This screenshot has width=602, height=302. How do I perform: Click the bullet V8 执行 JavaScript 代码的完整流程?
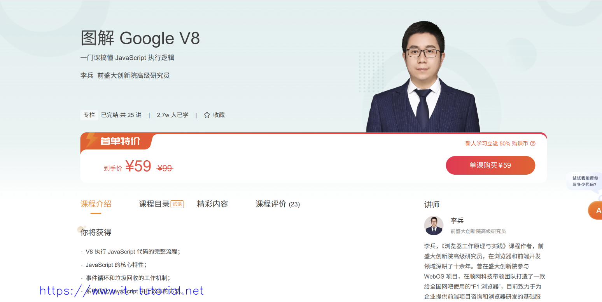[x=133, y=252]
